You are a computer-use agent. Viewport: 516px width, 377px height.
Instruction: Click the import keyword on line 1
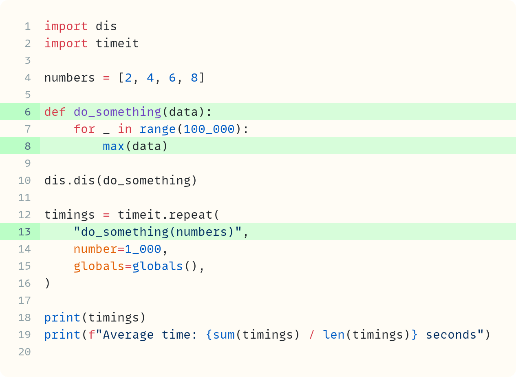tap(66, 26)
